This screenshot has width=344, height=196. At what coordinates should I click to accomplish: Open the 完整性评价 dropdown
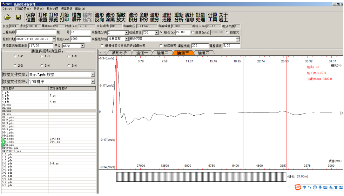pos(126,39)
